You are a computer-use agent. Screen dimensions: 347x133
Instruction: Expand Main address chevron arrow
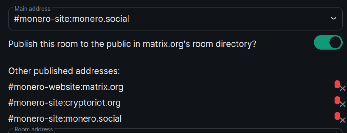(x=334, y=19)
